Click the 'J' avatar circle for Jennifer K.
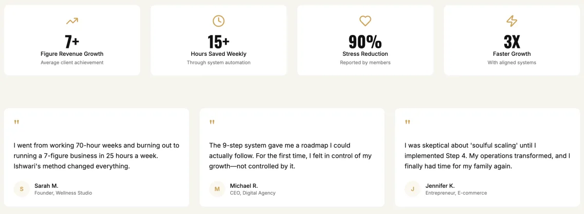The height and width of the screenshot is (214, 584). point(413,189)
